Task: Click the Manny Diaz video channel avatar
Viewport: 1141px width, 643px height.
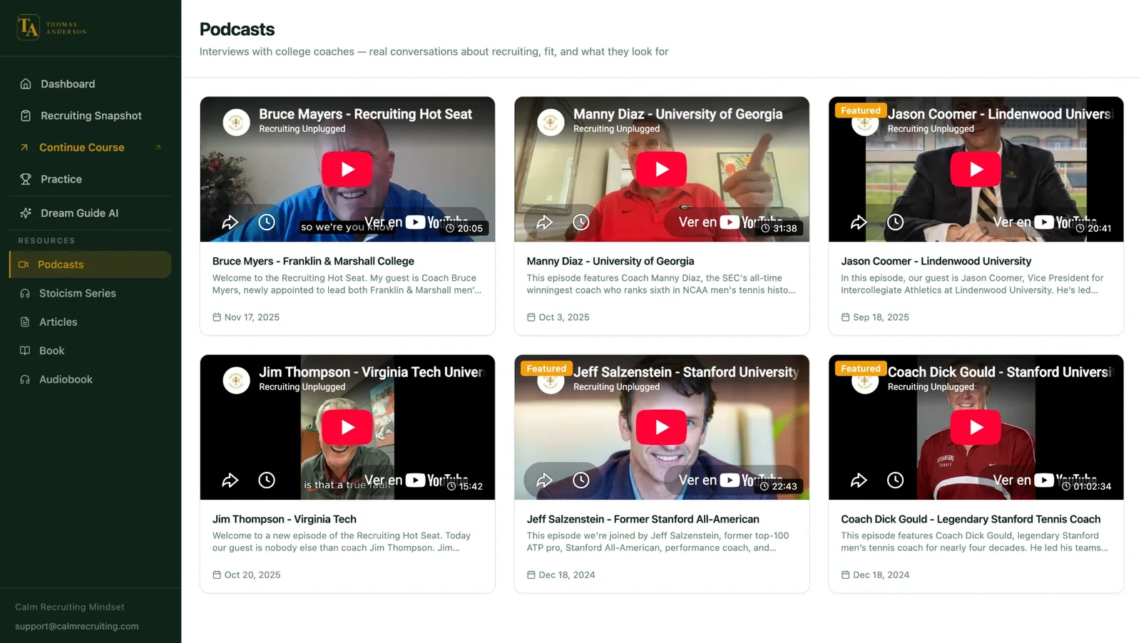Action: click(x=551, y=122)
